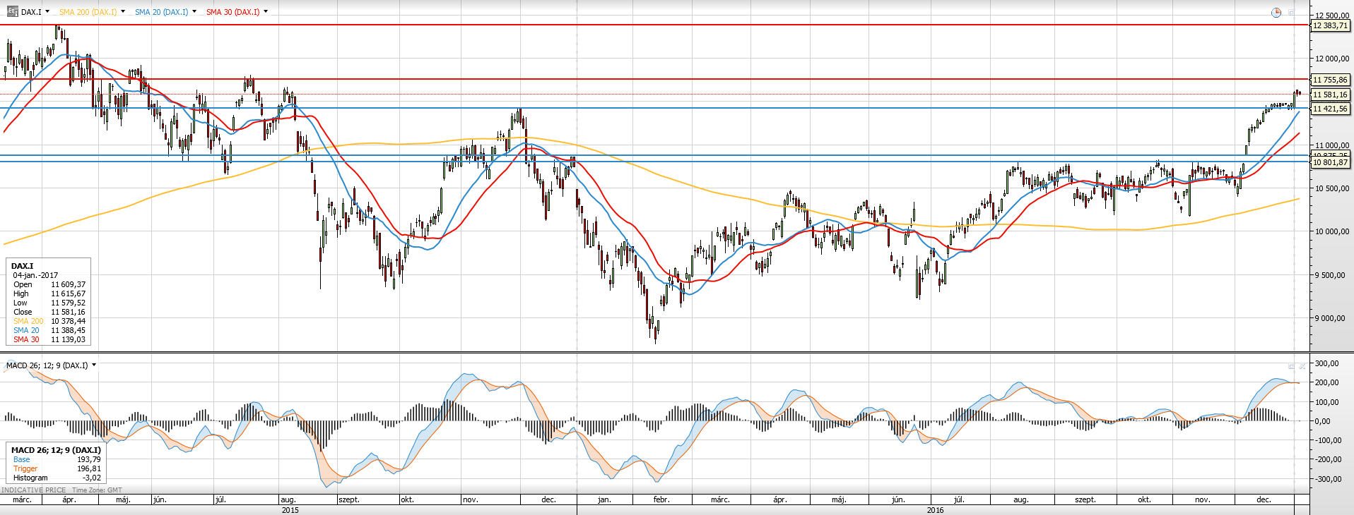This screenshot has height=515, width=1354.
Task: Select the 12 383,71 resistance price label
Action: (x=1329, y=25)
